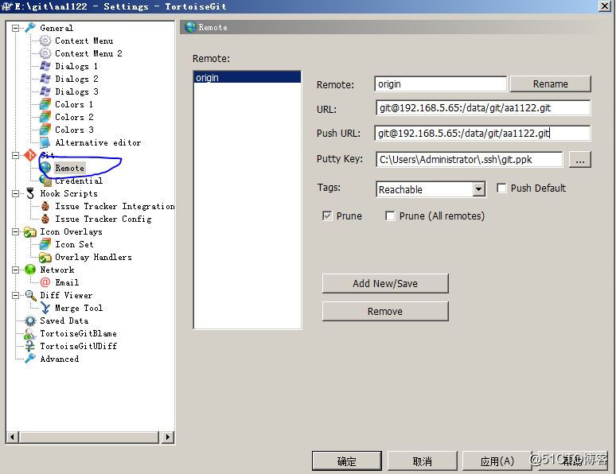This screenshot has height=474, width=616.
Task: Click the Remote name input field
Action: coord(440,84)
